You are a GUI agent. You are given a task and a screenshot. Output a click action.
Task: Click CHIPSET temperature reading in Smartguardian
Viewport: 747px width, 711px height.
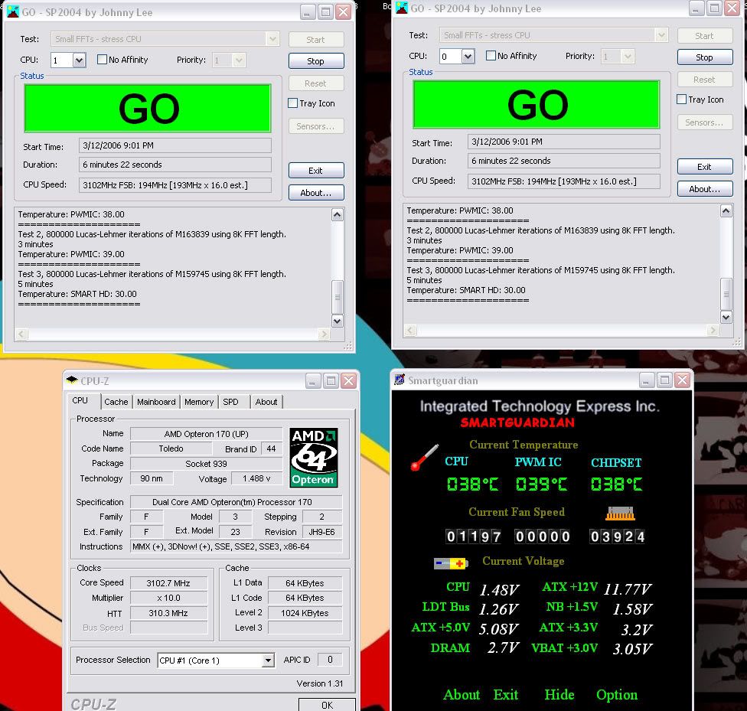point(616,484)
